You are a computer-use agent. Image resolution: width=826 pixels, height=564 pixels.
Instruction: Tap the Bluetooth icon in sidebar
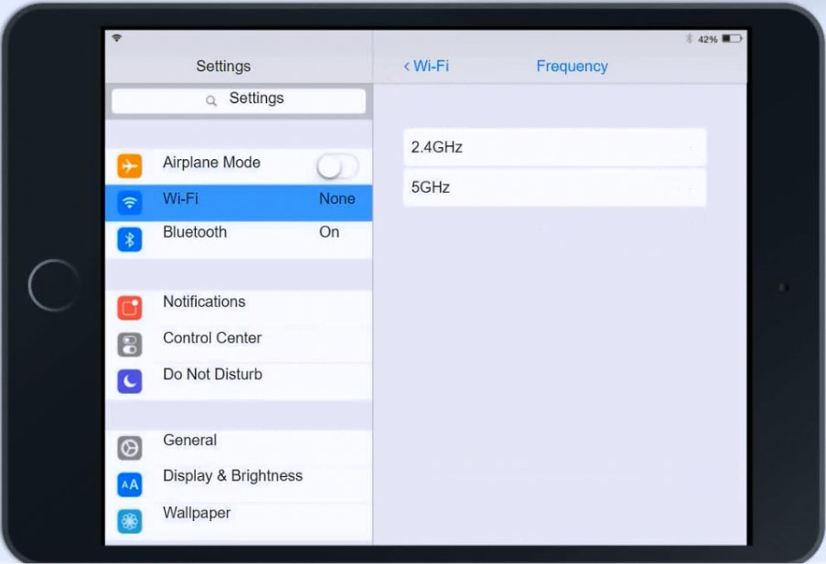coord(130,239)
